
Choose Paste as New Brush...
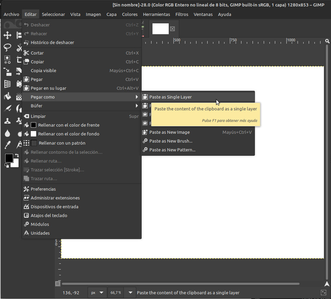[x=198, y=141]
